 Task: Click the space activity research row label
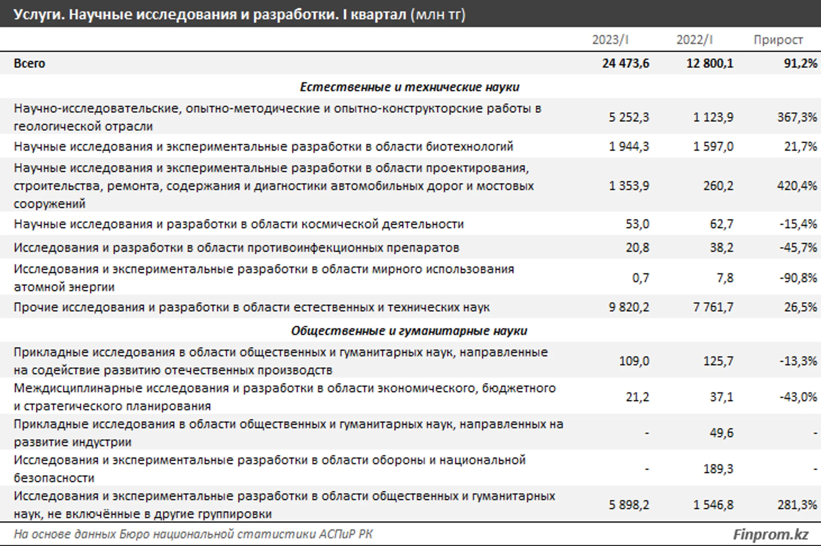point(239,224)
